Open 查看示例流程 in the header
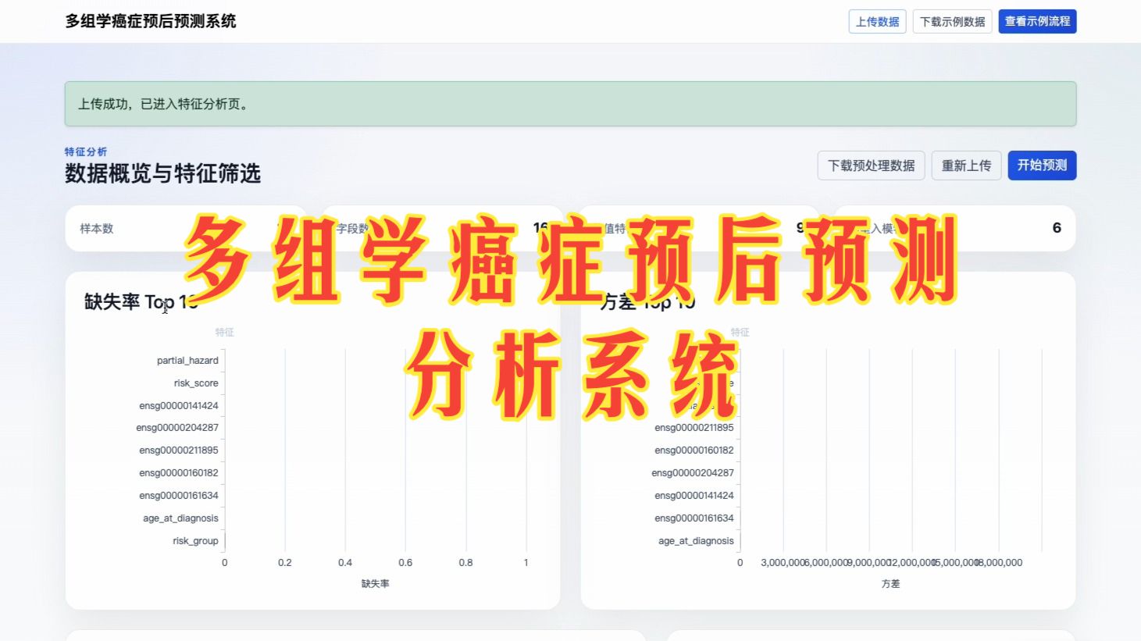Screen dimensions: 1141x641 pyautogui.click(x=1037, y=22)
